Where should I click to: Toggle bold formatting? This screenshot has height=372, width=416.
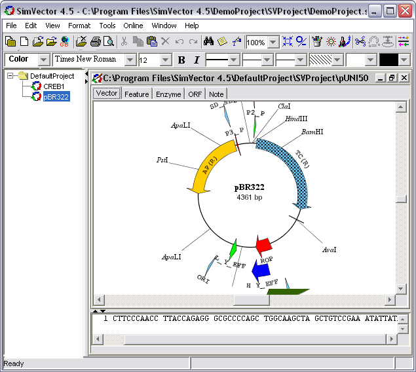[x=181, y=60]
